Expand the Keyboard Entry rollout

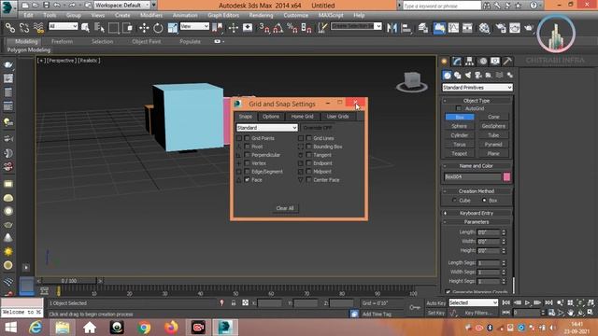point(477,213)
